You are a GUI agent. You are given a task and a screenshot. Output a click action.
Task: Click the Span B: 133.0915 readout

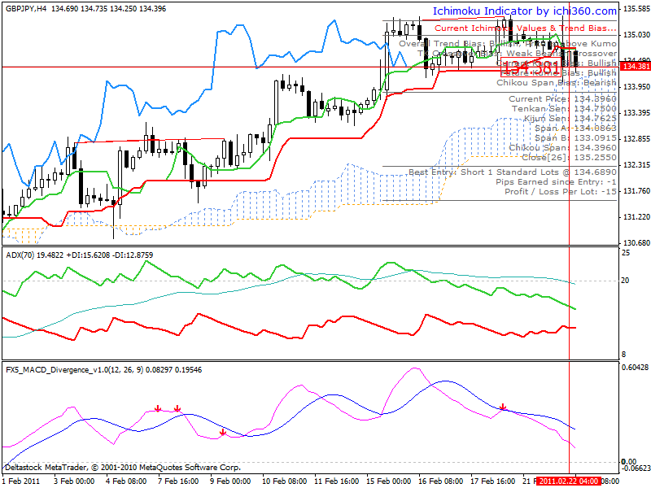click(x=576, y=138)
